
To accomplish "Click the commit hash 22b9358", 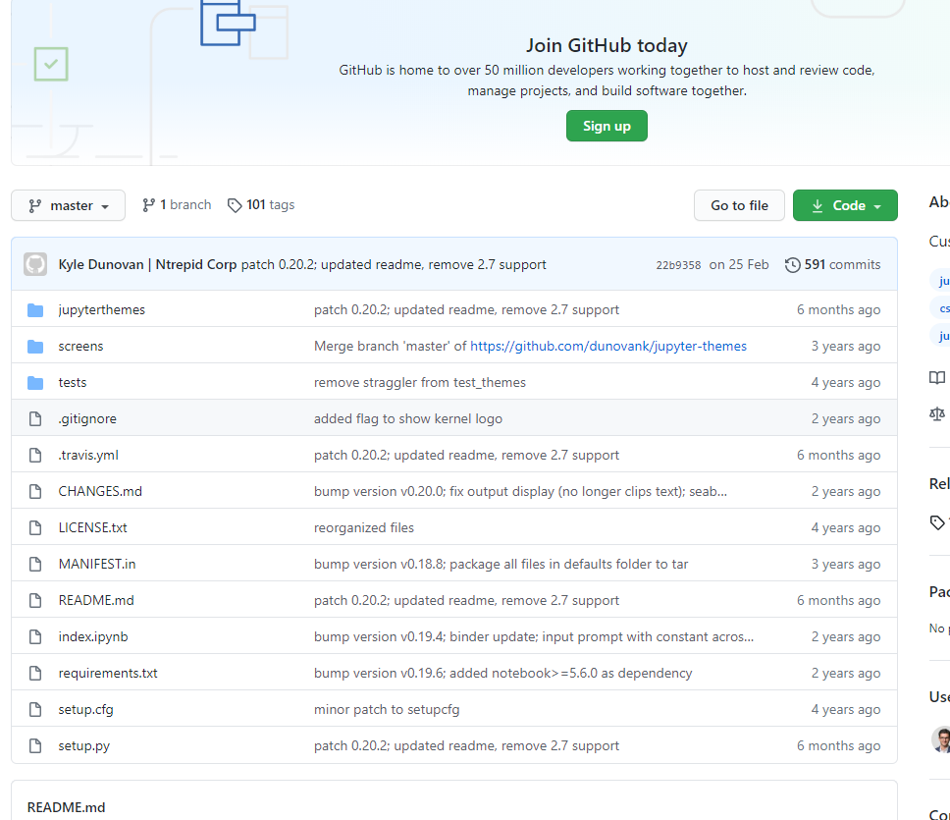I will pyautogui.click(x=678, y=264).
